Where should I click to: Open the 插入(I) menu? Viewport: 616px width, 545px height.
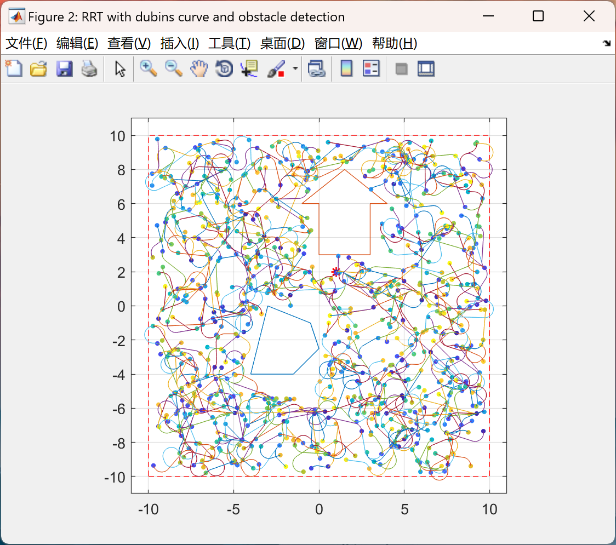coord(180,43)
